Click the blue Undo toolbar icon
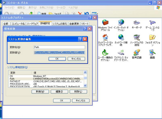The height and width of the screenshot is (119, 162). pyautogui.click(x=87, y=14)
